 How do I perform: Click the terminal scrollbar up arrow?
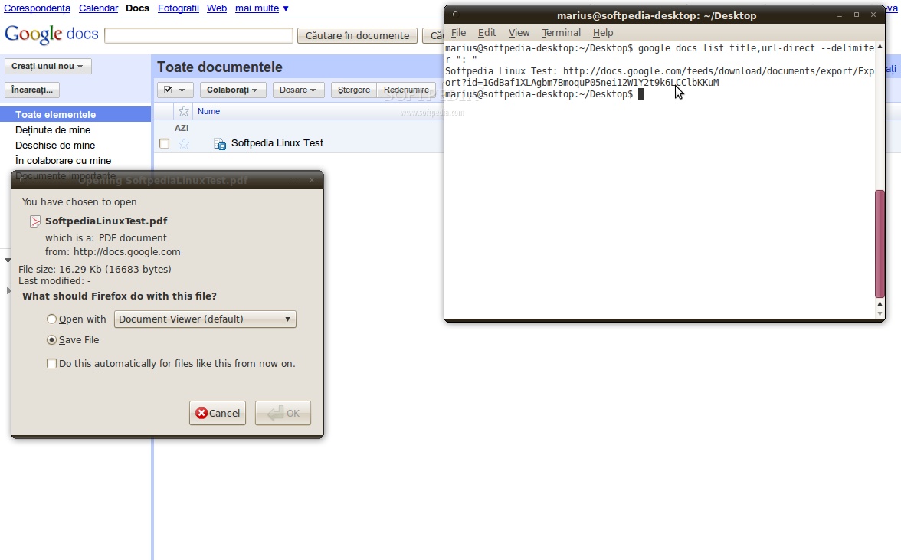pos(880,47)
